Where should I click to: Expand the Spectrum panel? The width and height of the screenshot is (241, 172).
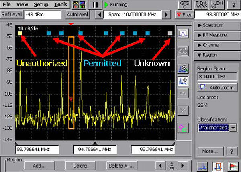(x=217, y=25)
